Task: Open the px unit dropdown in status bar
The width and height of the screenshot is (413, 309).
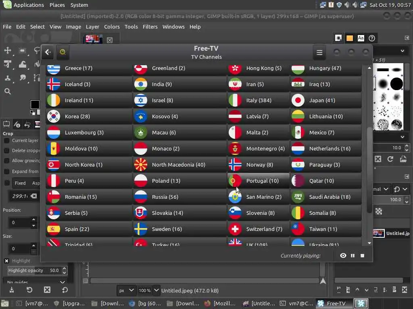Action: [126, 290]
